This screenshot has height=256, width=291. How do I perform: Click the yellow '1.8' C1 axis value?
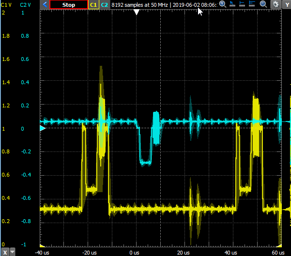(x=6, y=36)
